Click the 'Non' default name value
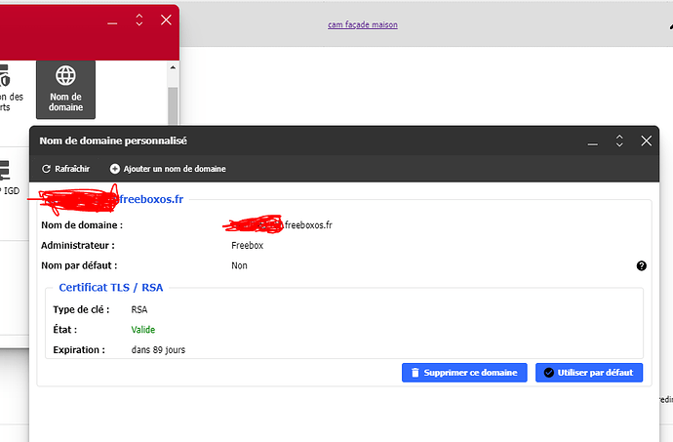The width and height of the screenshot is (673, 442). point(239,266)
